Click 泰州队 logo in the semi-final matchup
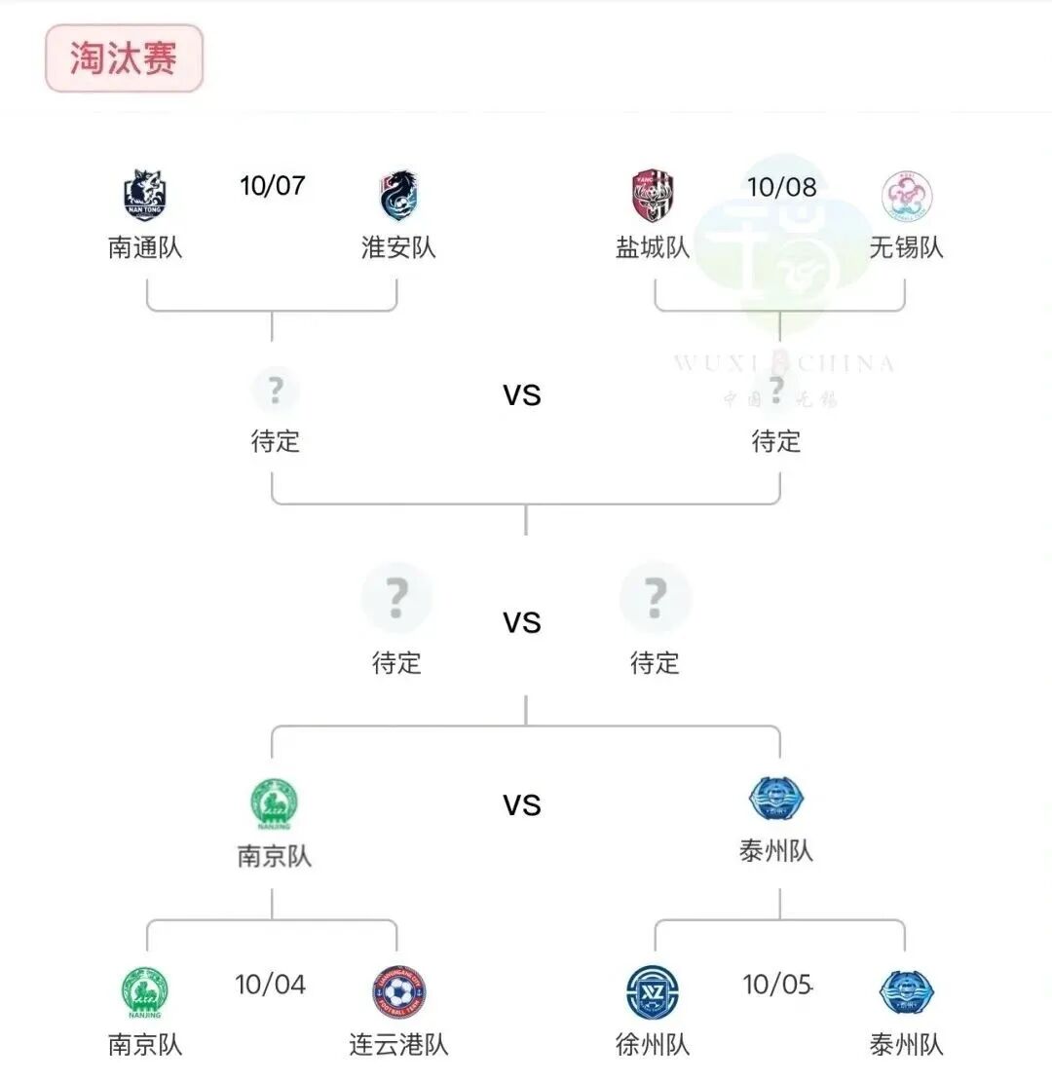The height and width of the screenshot is (1080, 1052). pos(776,800)
